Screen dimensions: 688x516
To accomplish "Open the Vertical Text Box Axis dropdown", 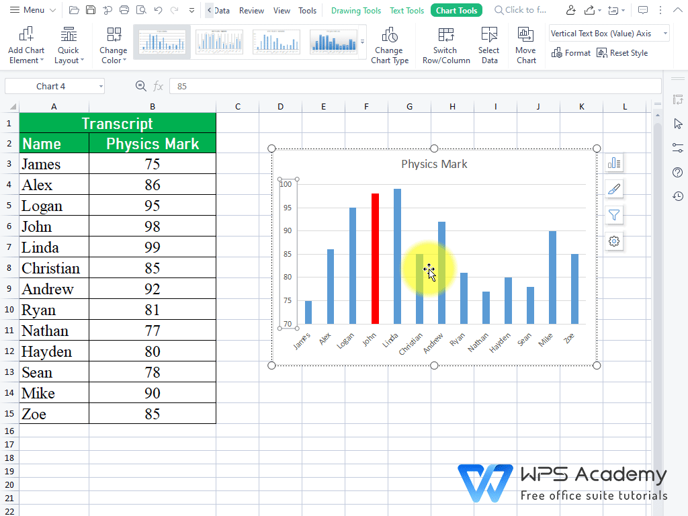I will point(665,33).
